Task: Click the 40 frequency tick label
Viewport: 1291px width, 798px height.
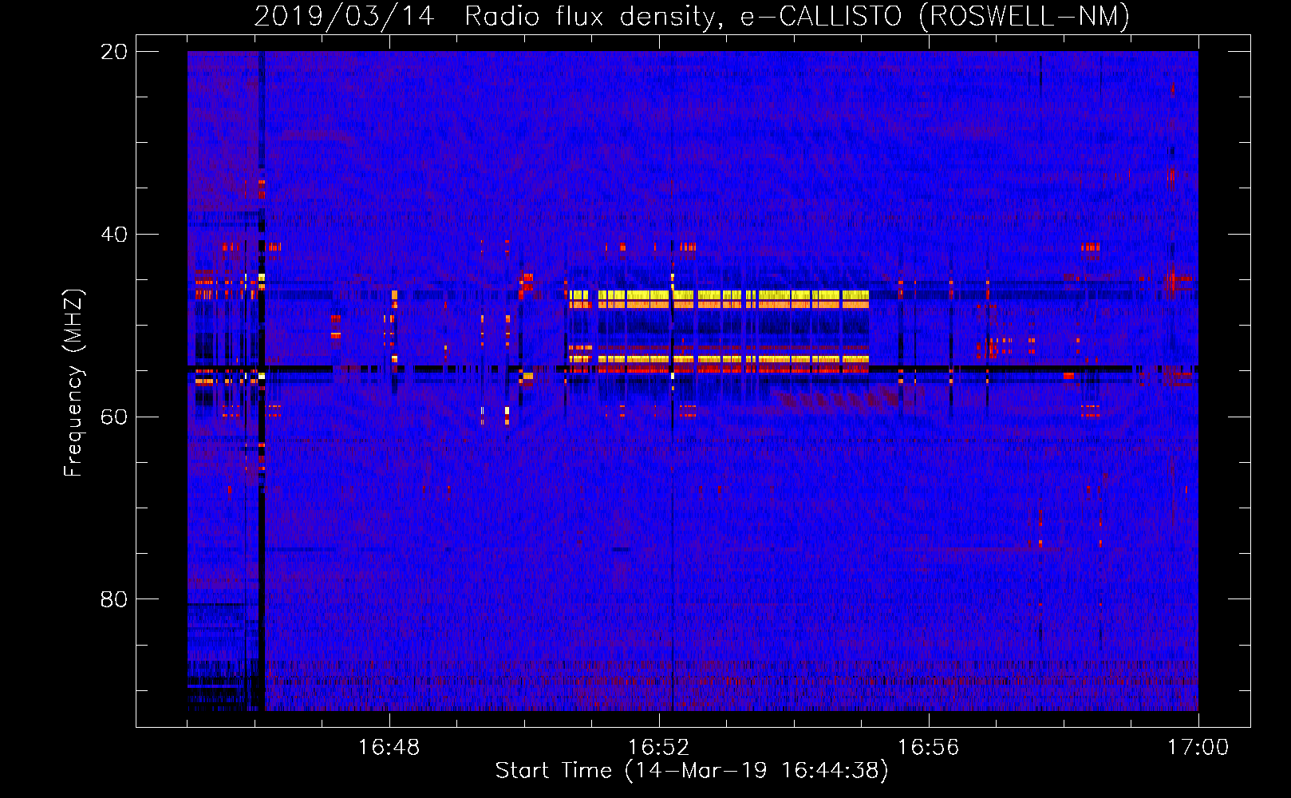Action: (113, 235)
